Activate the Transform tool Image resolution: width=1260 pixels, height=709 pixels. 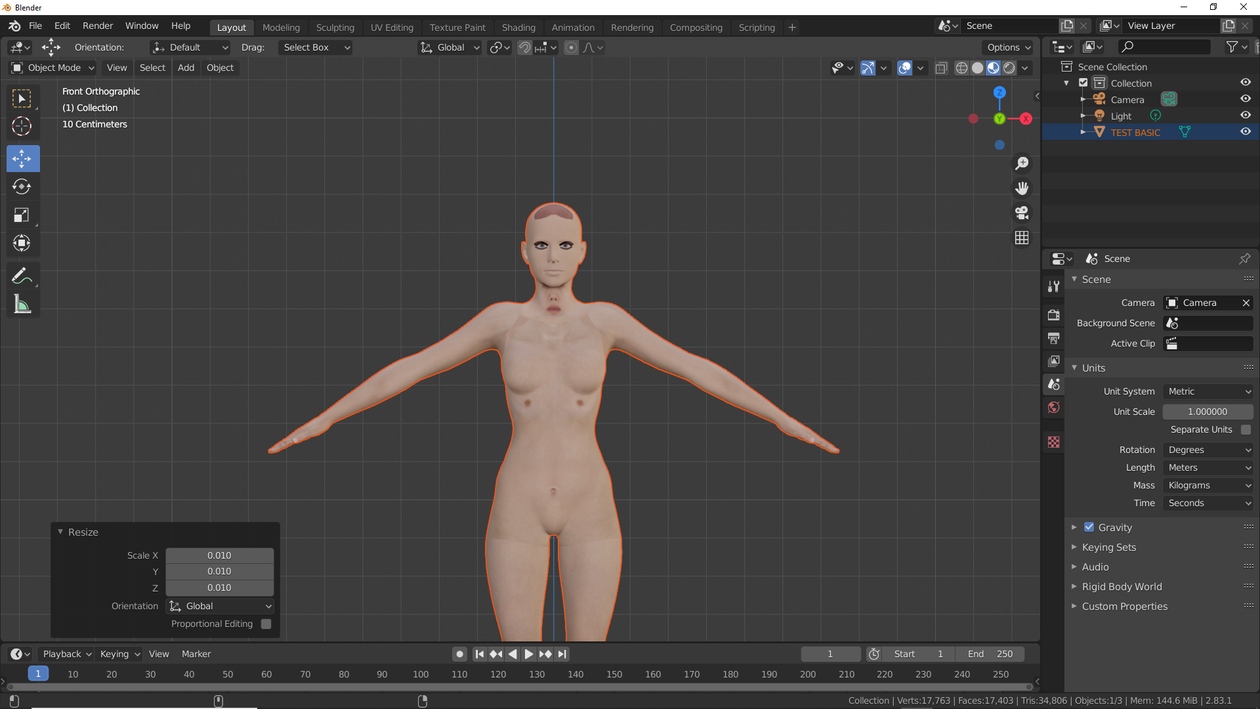pos(22,243)
